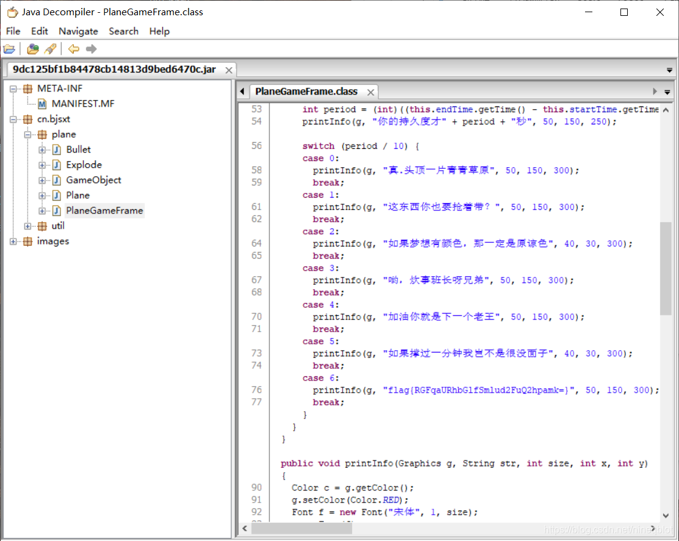Collapse the META-INF tree node
This screenshot has width=679, height=541.
[x=13, y=88]
